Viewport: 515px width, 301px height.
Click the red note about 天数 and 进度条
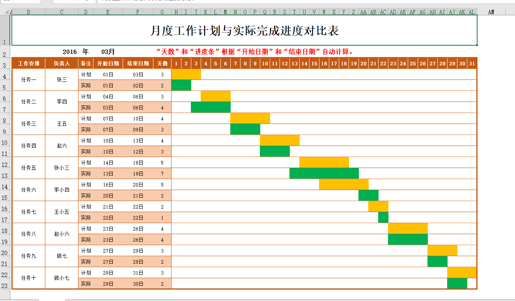[x=254, y=52]
